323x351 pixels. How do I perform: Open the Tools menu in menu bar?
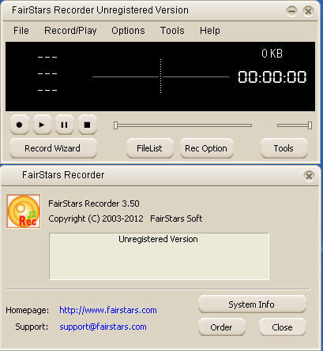(x=172, y=31)
